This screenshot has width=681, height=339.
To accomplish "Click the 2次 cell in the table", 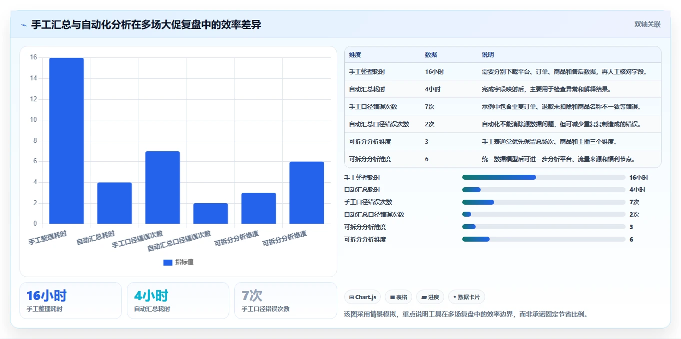I will click(430, 124).
